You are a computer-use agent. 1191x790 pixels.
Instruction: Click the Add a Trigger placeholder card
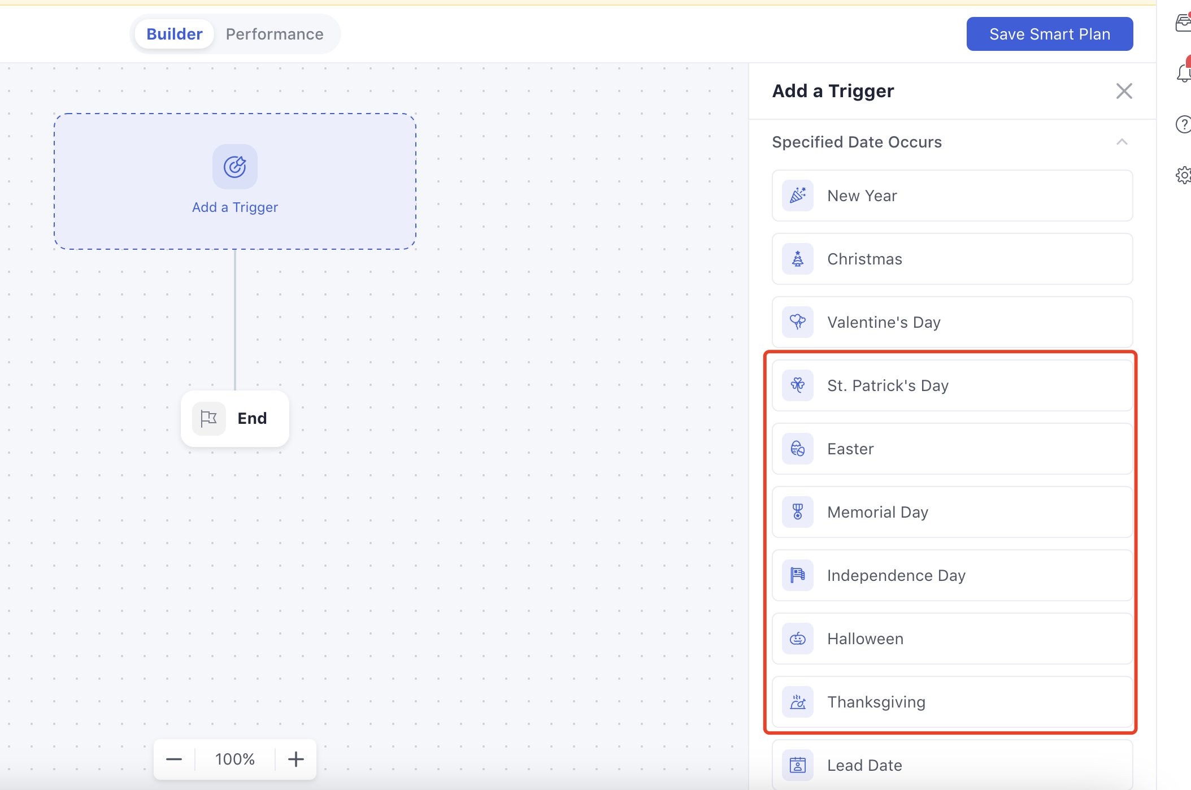[235, 181]
